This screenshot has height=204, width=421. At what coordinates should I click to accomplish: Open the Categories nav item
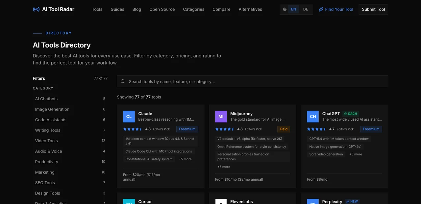pyautogui.click(x=194, y=9)
